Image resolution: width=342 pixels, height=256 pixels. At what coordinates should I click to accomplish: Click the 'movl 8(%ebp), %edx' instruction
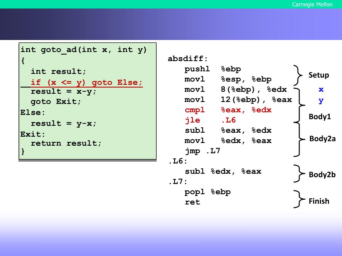235,89
